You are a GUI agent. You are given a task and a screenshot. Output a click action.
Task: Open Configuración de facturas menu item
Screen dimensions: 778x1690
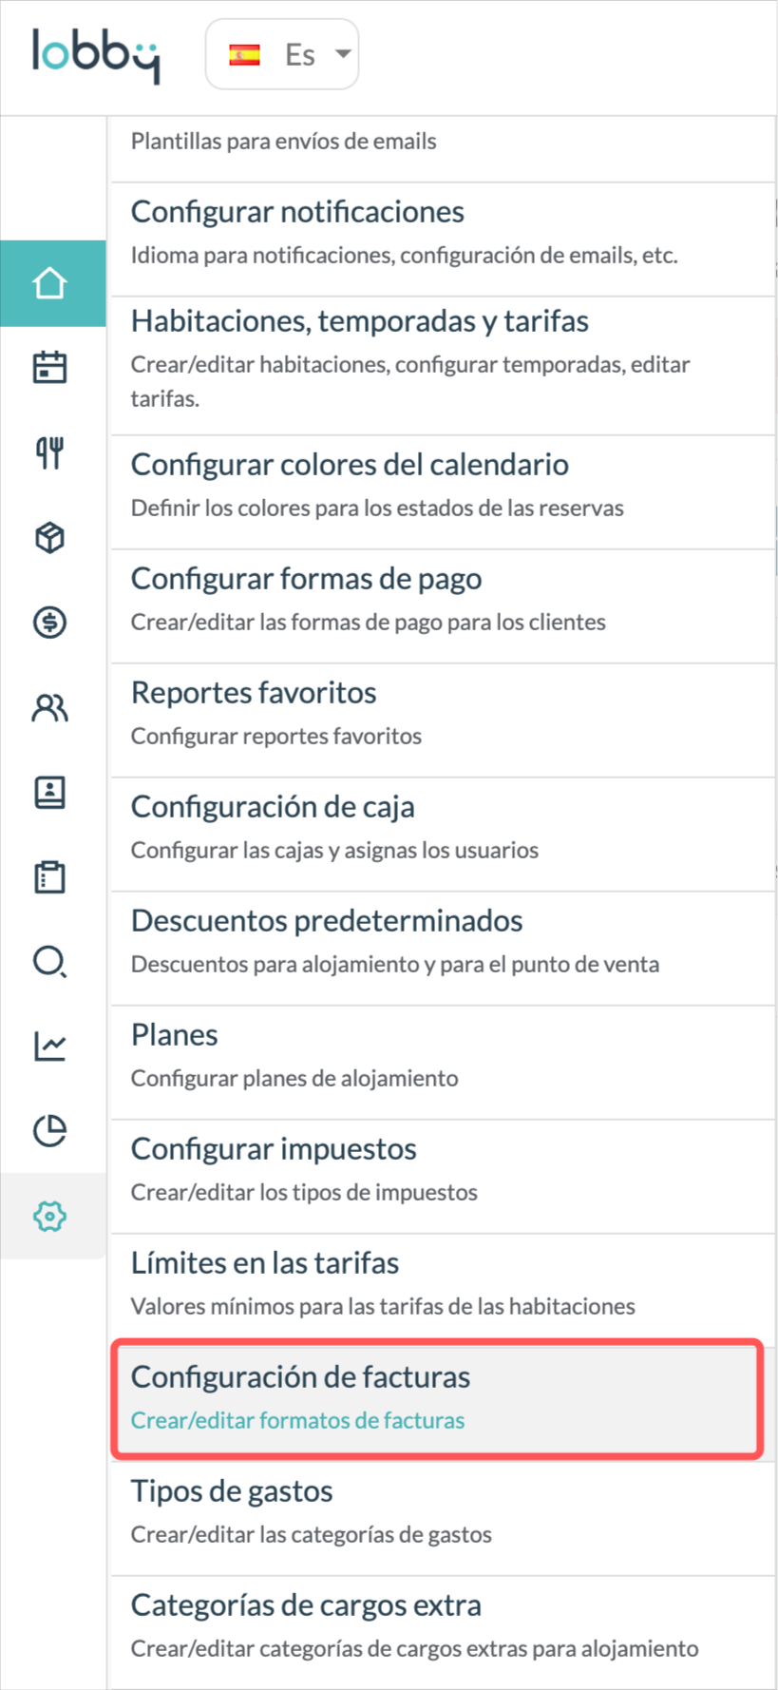pyautogui.click(x=437, y=1397)
